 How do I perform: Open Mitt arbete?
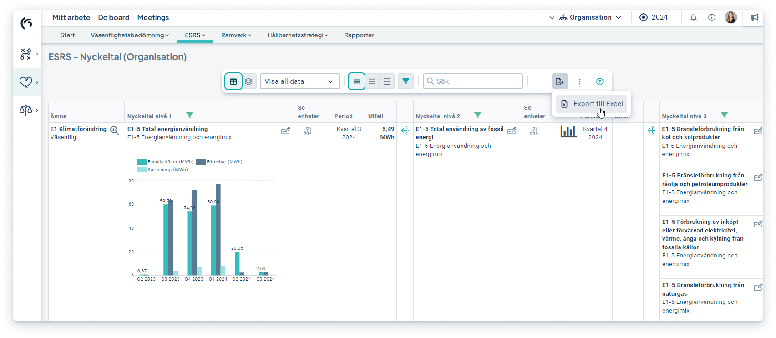coord(71,17)
